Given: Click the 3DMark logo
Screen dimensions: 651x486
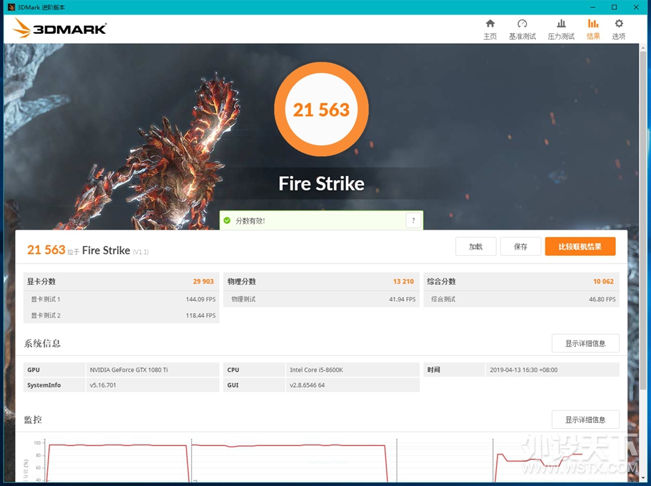Looking at the screenshot, I should coord(60,29).
